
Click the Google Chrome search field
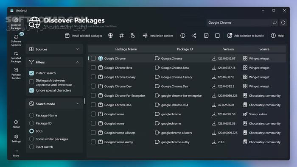pos(239,22)
